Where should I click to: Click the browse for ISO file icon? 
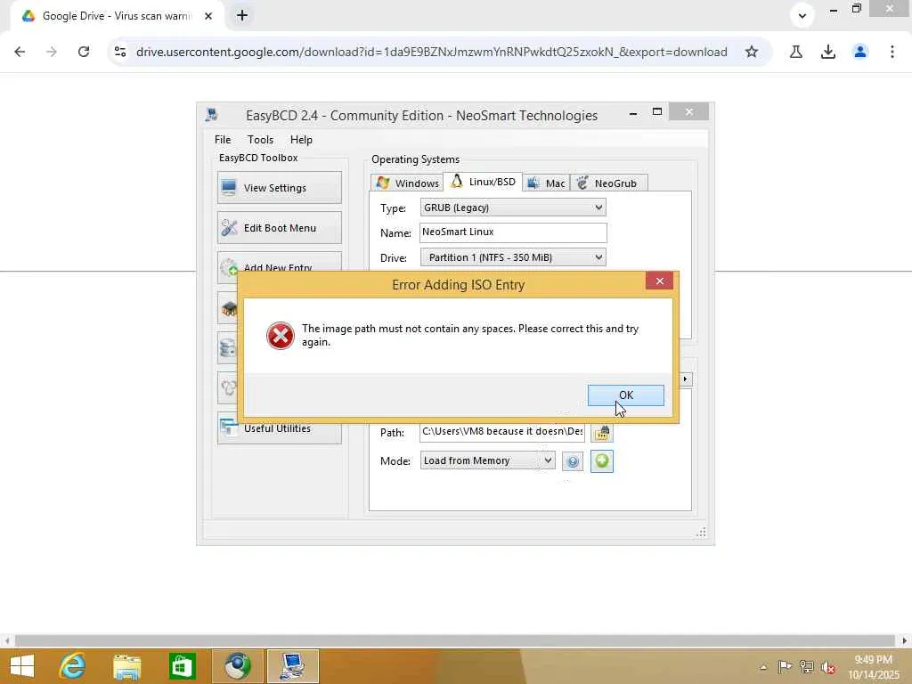[602, 432]
